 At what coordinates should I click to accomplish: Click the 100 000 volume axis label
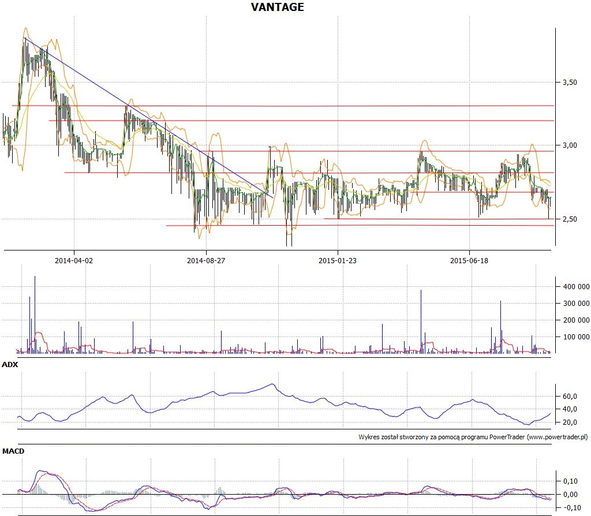pos(577,337)
